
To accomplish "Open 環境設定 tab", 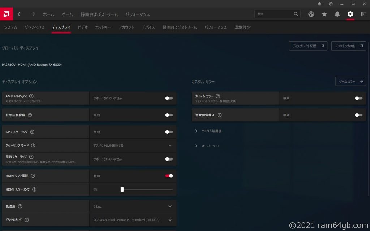I will point(242,27).
